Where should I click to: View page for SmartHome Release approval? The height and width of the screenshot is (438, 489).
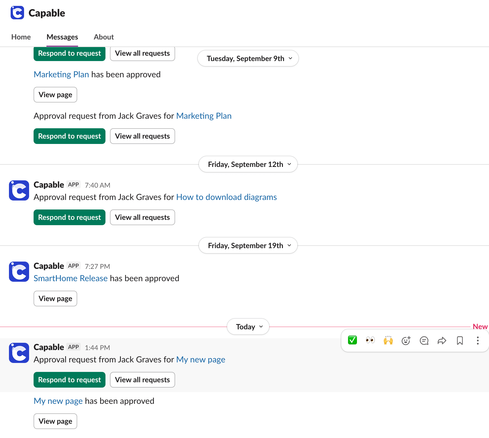click(x=55, y=299)
